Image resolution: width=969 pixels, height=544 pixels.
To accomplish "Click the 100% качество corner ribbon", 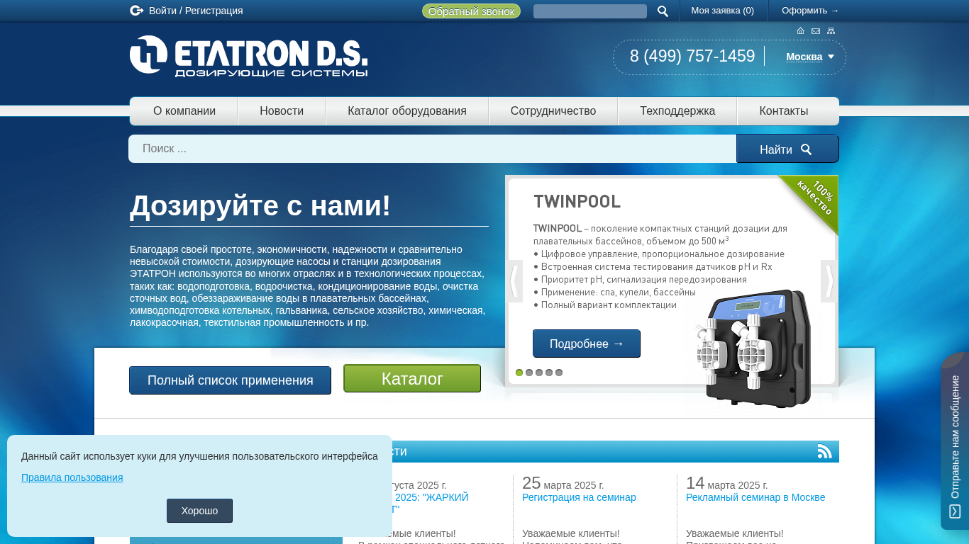I will [814, 198].
